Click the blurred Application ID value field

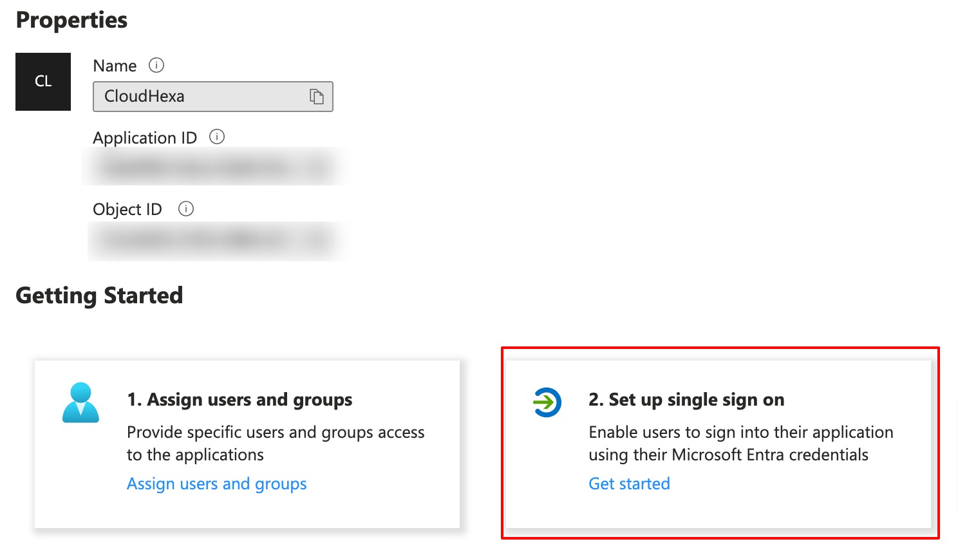(212, 167)
